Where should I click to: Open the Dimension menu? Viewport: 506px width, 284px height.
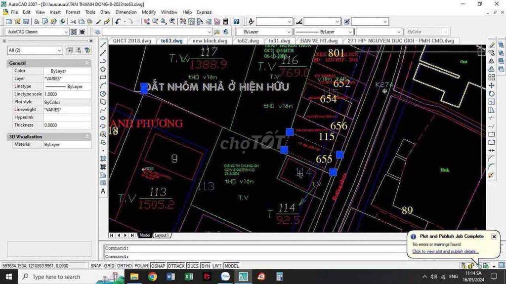(126, 12)
